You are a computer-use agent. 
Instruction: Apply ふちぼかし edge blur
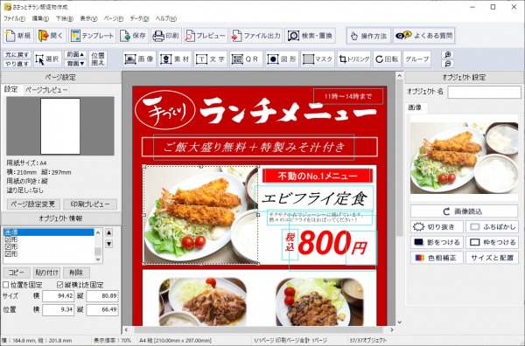pos(492,227)
